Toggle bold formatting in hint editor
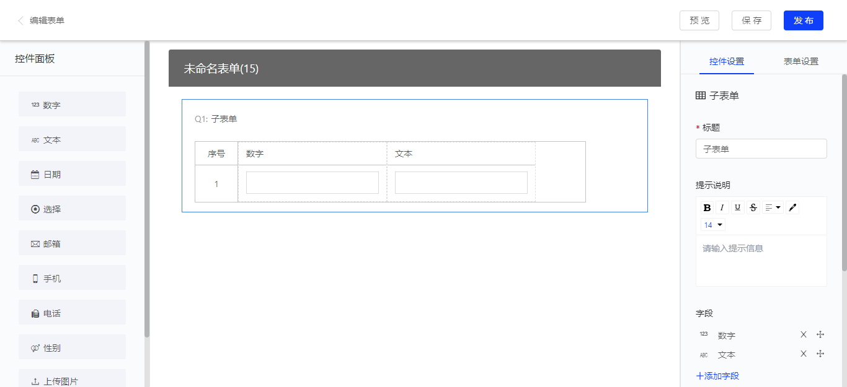 click(707, 207)
